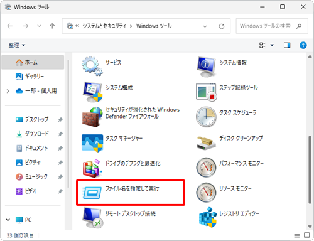The width and height of the screenshot is (314, 241).
Task: Click the search magnifier icon
Action: pos(299,26)
